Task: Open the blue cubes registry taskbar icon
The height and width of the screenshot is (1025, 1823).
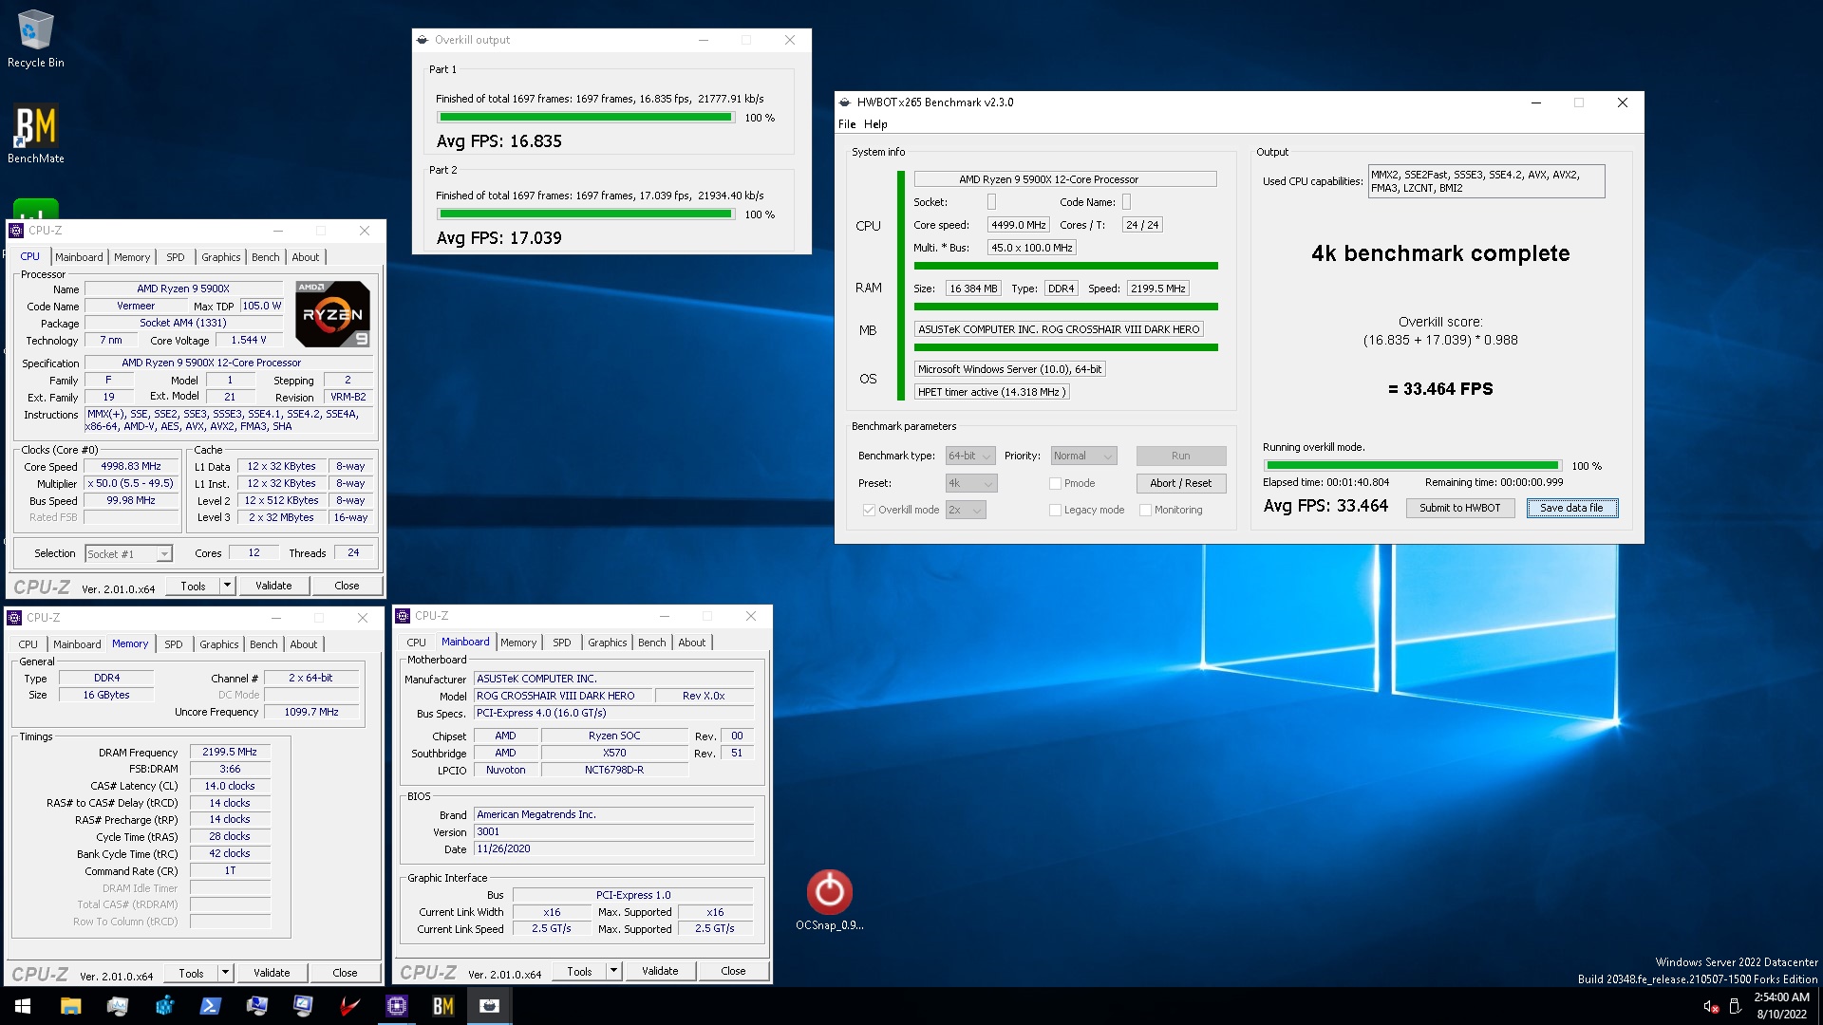Action: click(x=163, y=1006)
